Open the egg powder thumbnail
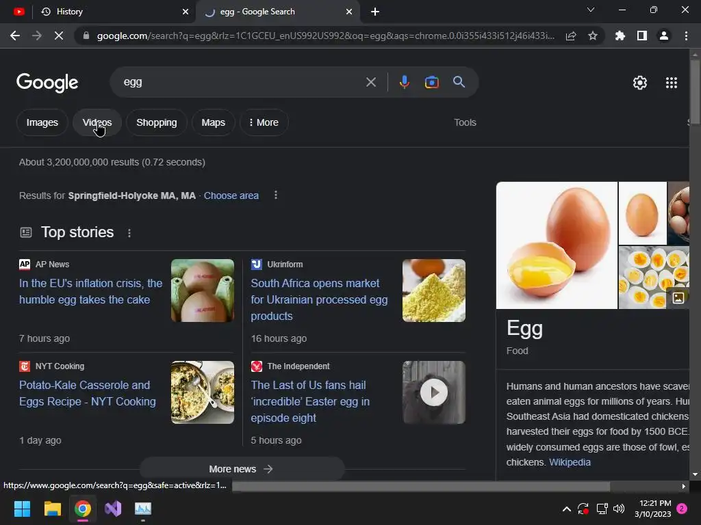 tap(433, 291)
